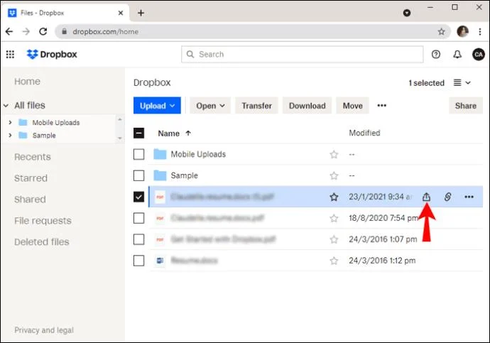The height and width of the screenshot is (343, 490).
Task: Click the Share button in toolbar
Action: (466, 106)
